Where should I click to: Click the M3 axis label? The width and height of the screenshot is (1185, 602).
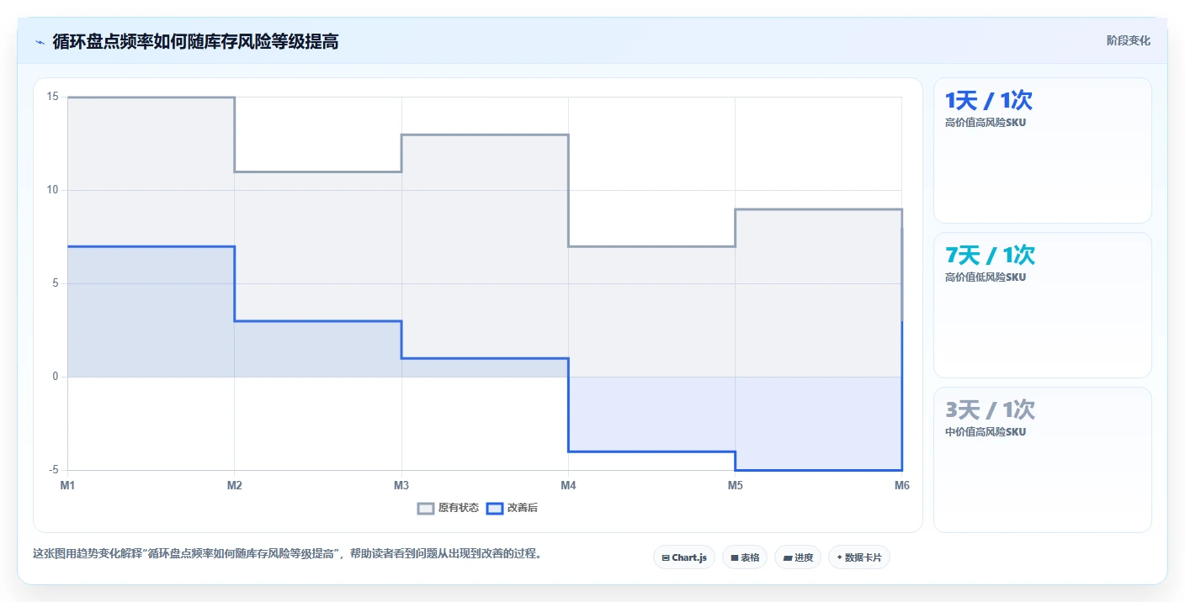click(x=401, y=485)
